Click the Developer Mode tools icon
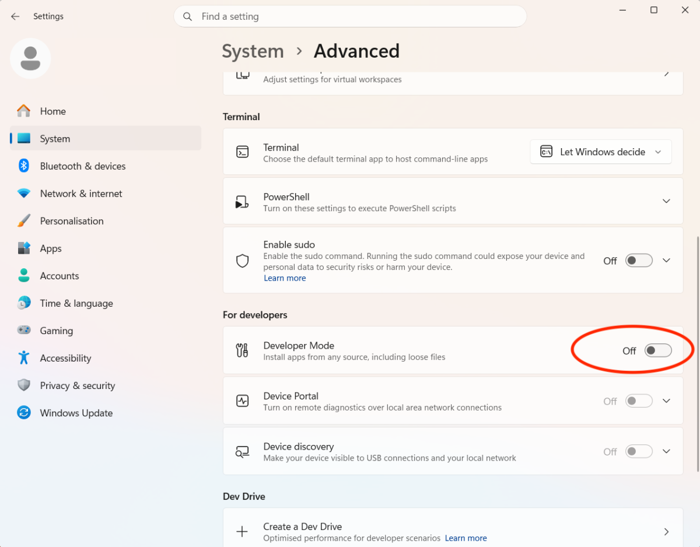700x547 pixels. 242,350
